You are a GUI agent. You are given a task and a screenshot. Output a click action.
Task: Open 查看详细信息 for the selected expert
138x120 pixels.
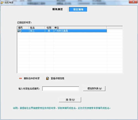click(x=57, y=79)
